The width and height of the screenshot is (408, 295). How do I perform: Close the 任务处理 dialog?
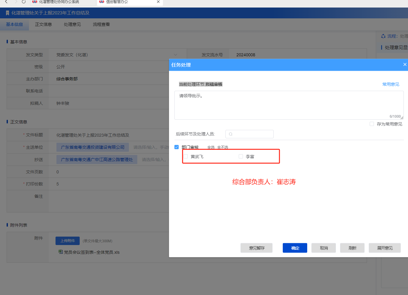pyautogui.click(x=405, y=64)
